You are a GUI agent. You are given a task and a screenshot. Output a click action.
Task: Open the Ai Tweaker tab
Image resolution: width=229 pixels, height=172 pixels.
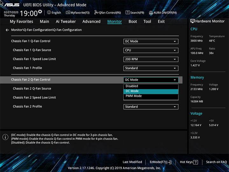tap(66, 22)
